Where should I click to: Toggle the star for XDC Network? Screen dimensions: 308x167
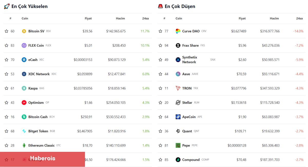(x=6, y=74)
